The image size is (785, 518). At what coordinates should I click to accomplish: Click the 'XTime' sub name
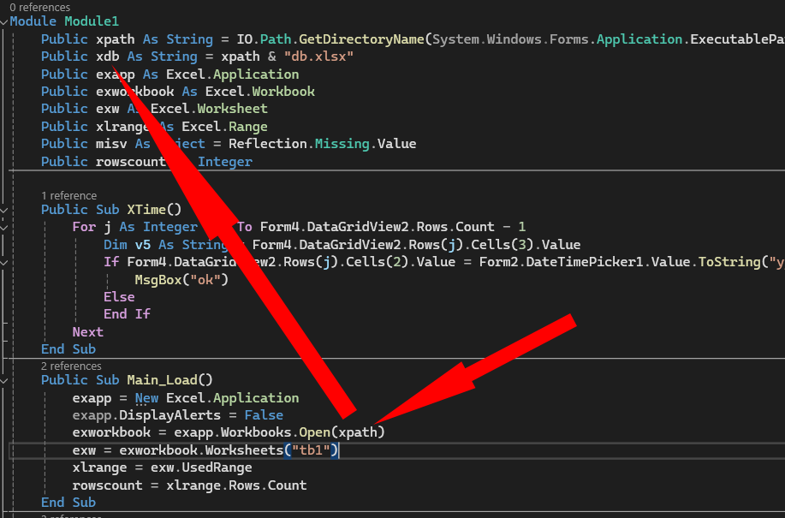[146, 210]
